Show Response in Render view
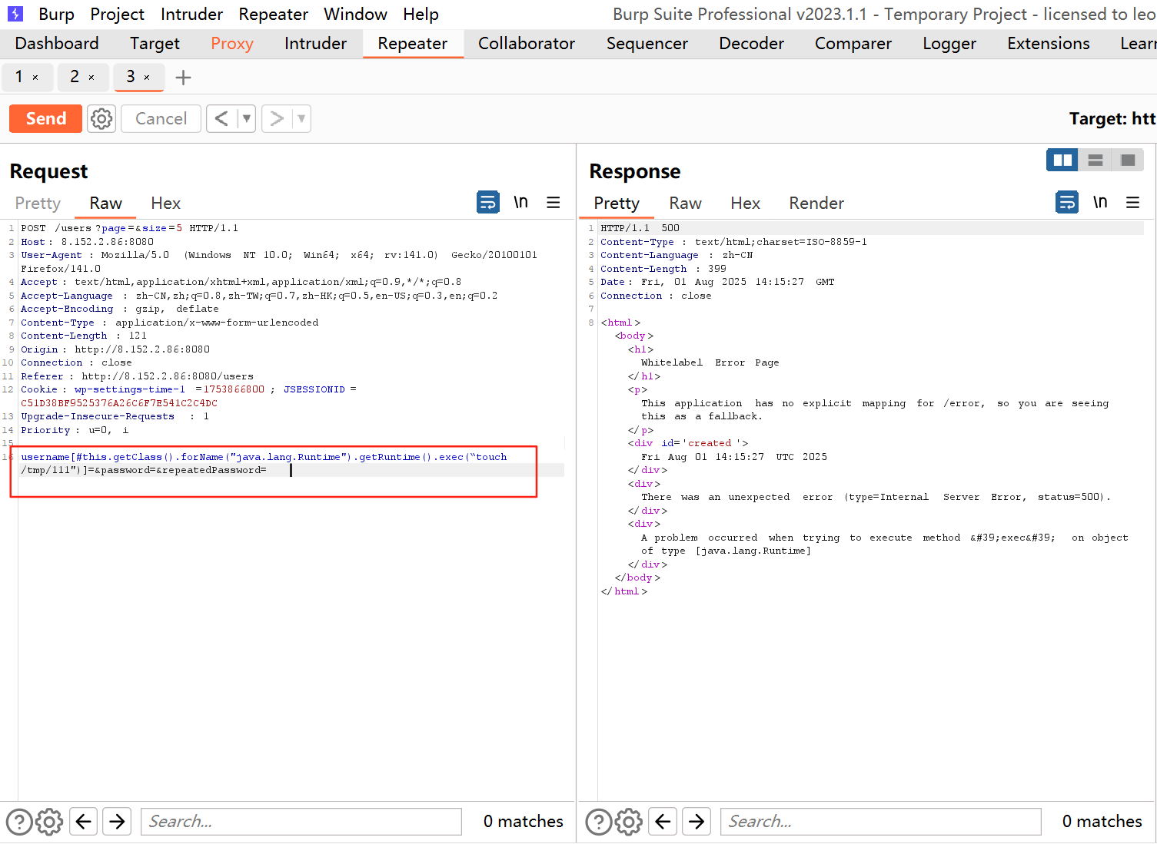 pyautogui.click(x=816, y=203)
